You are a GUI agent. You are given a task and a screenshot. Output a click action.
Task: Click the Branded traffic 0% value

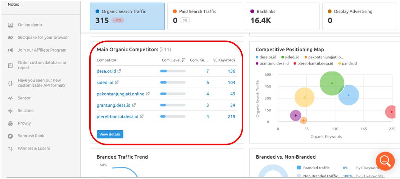[346, 168]
